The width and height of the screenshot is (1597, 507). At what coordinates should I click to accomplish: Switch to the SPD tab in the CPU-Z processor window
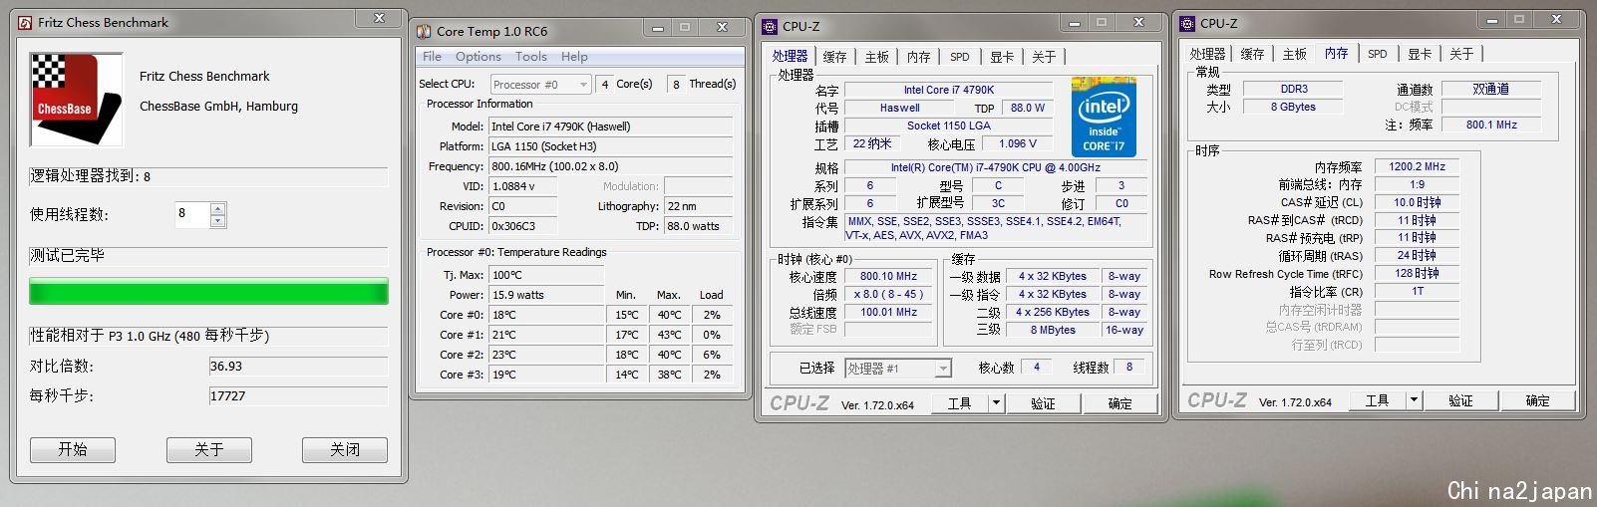click(x=959, y=57)
